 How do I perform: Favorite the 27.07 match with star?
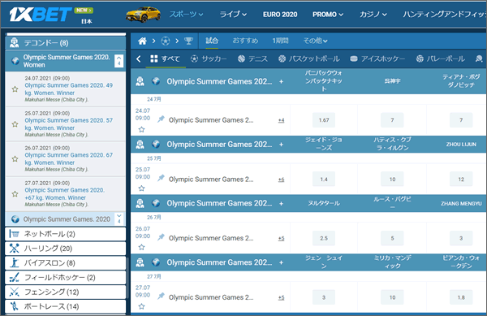point(141,306)
